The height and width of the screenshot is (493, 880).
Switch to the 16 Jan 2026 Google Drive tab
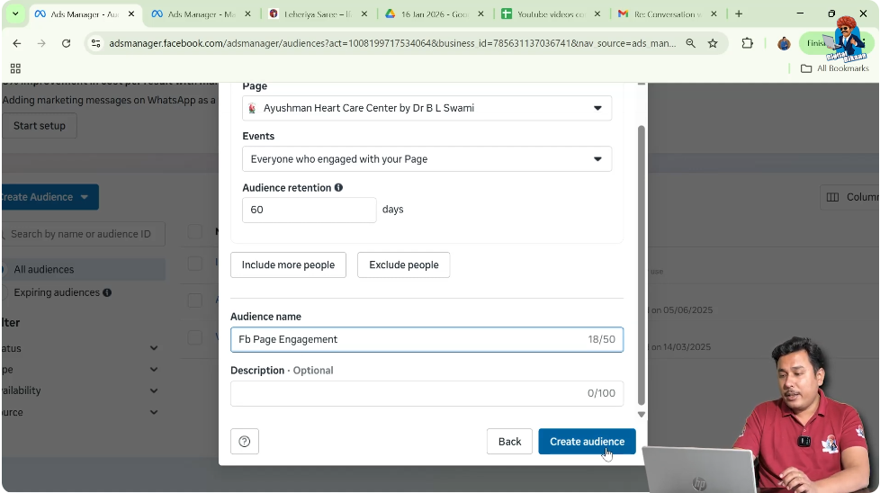click(435, 14)
